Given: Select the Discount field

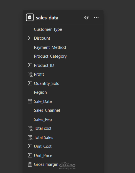Looking at the screenshot, I should tap(42, 38).
